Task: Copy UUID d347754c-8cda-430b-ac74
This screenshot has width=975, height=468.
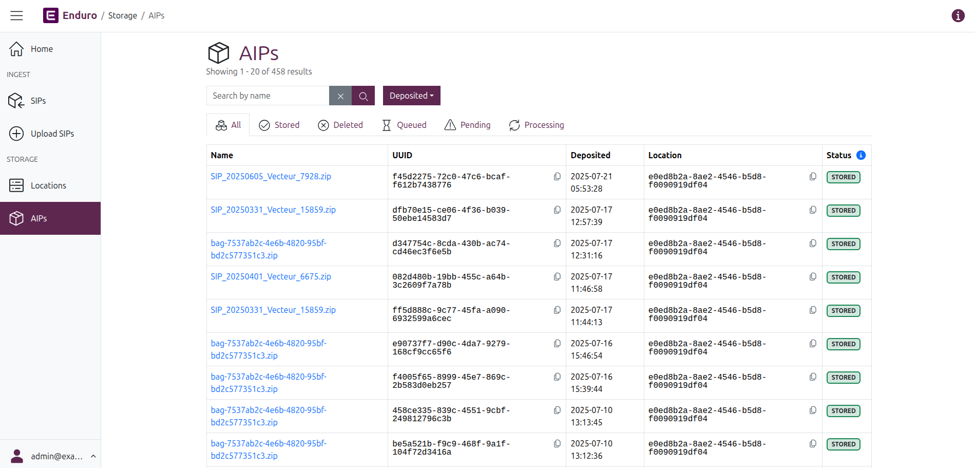Action: pyautogui.click(x=557, y=244)
